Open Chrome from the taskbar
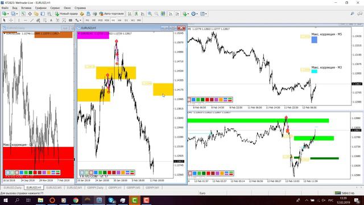This screenshot has height=205, width=364. pyautogui.click(x=76, y=200)
